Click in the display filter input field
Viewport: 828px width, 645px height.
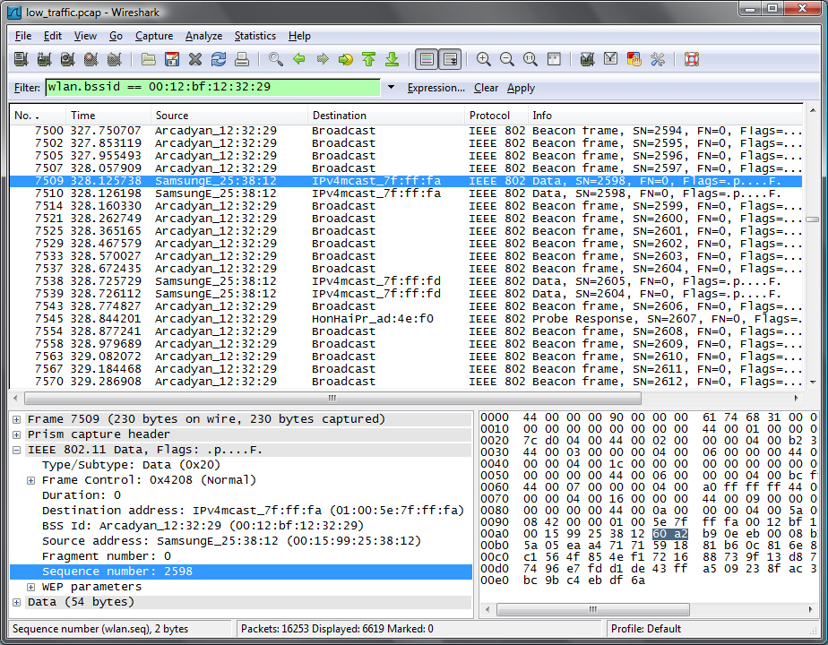[212, 88]
